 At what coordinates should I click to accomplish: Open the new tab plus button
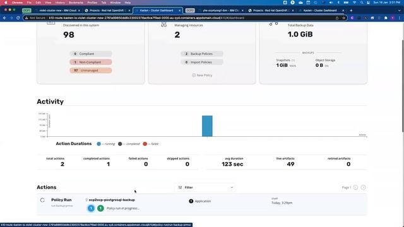pos(351,11)
